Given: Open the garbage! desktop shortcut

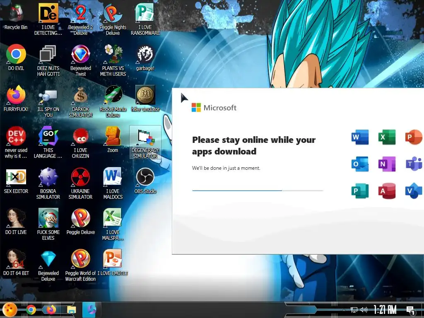Looking at the screenshot, I should 145,57.
